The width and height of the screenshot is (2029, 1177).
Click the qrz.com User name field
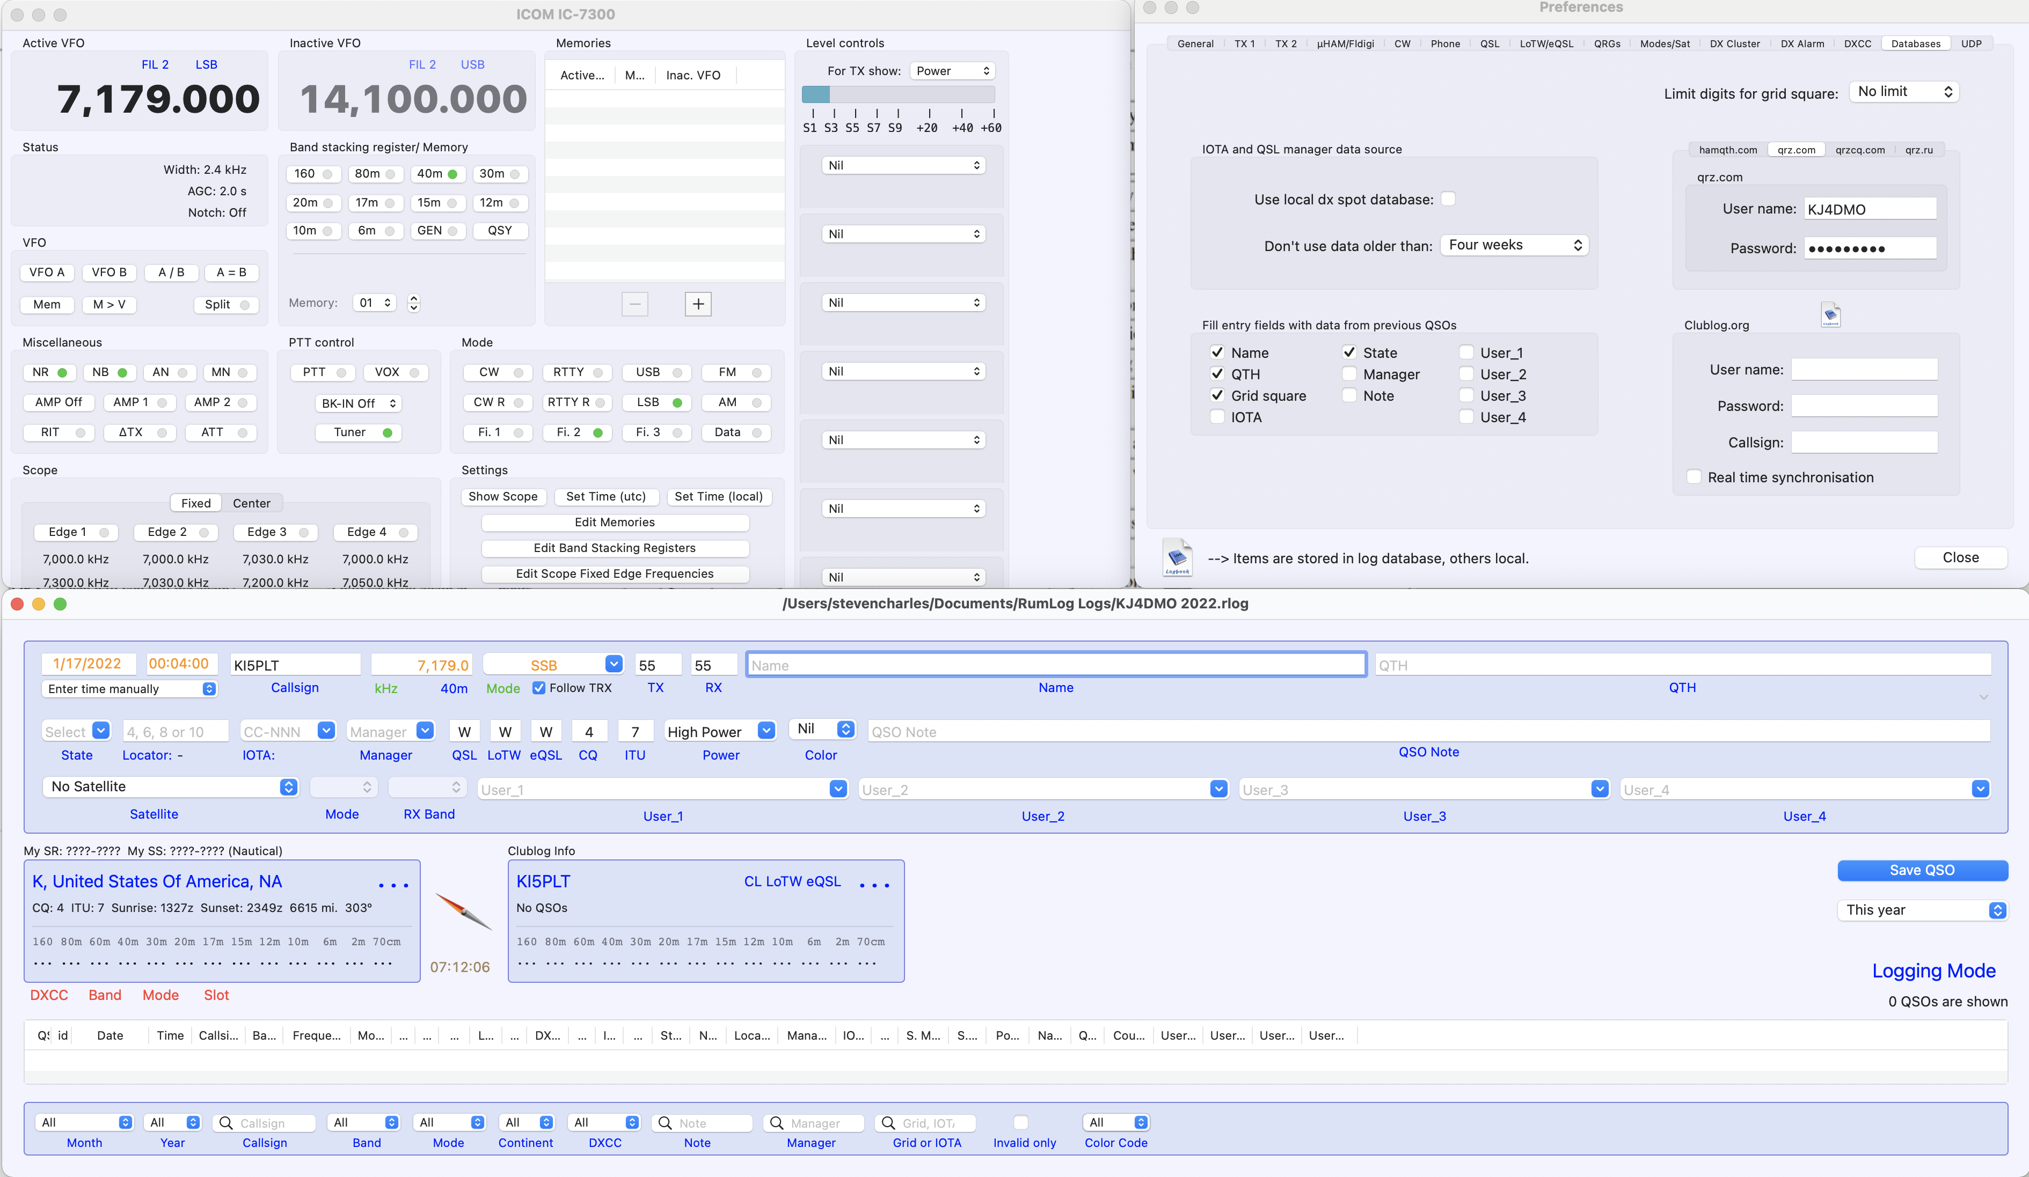pos(1869,208)
